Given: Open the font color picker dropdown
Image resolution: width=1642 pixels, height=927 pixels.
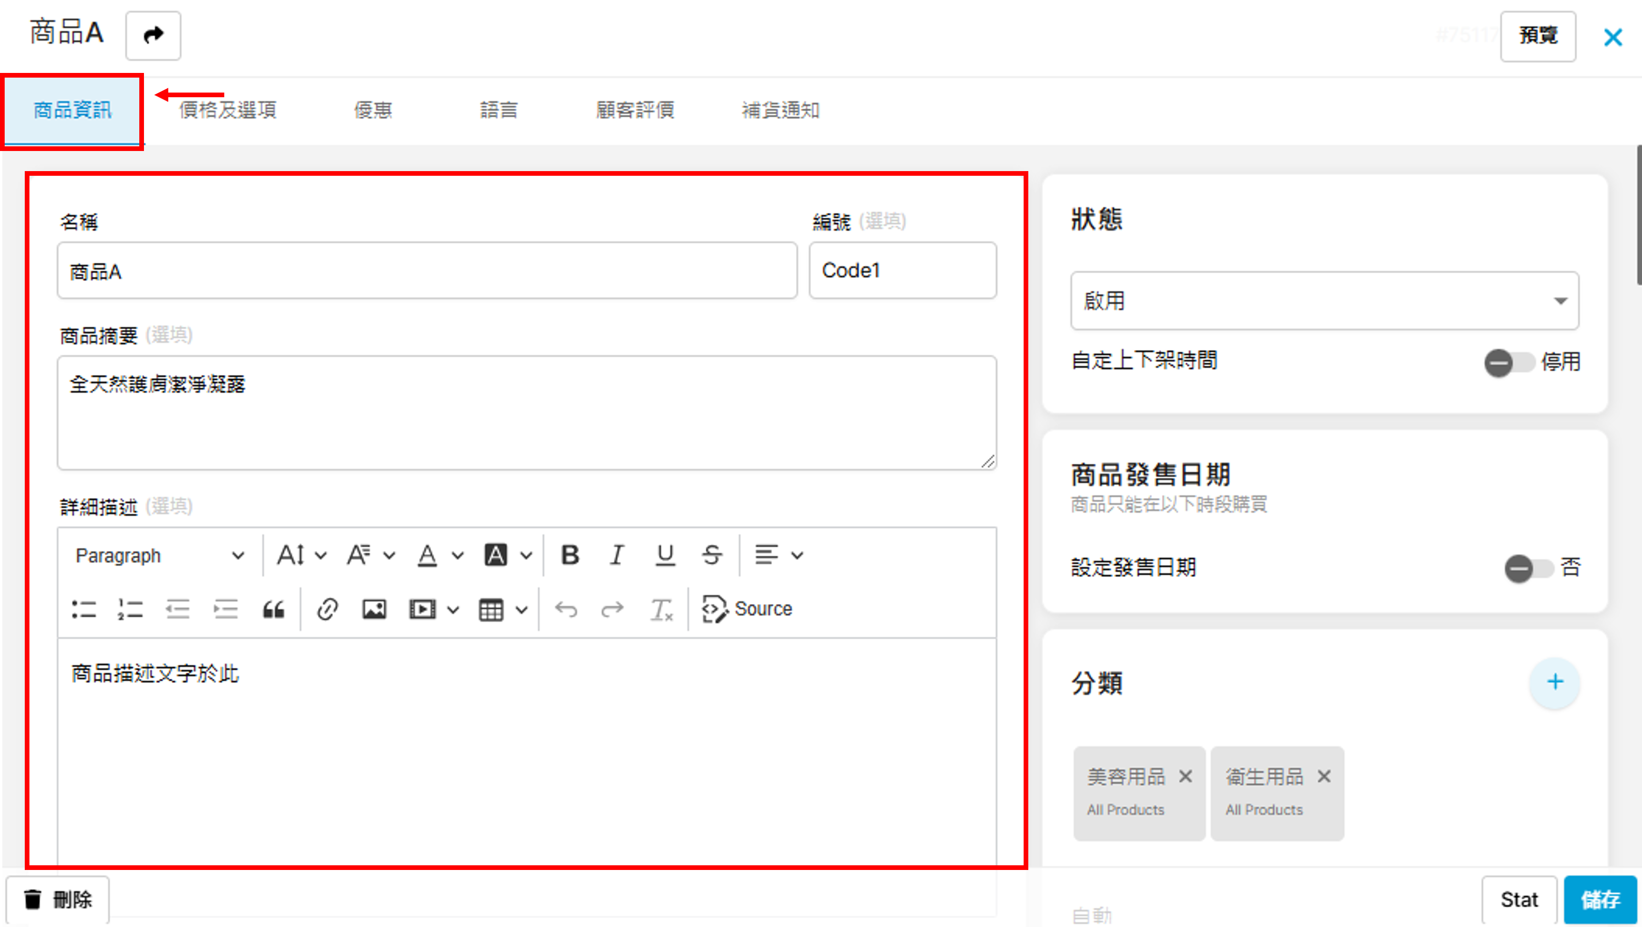Looking at the screenshot, I should [440, 555].
